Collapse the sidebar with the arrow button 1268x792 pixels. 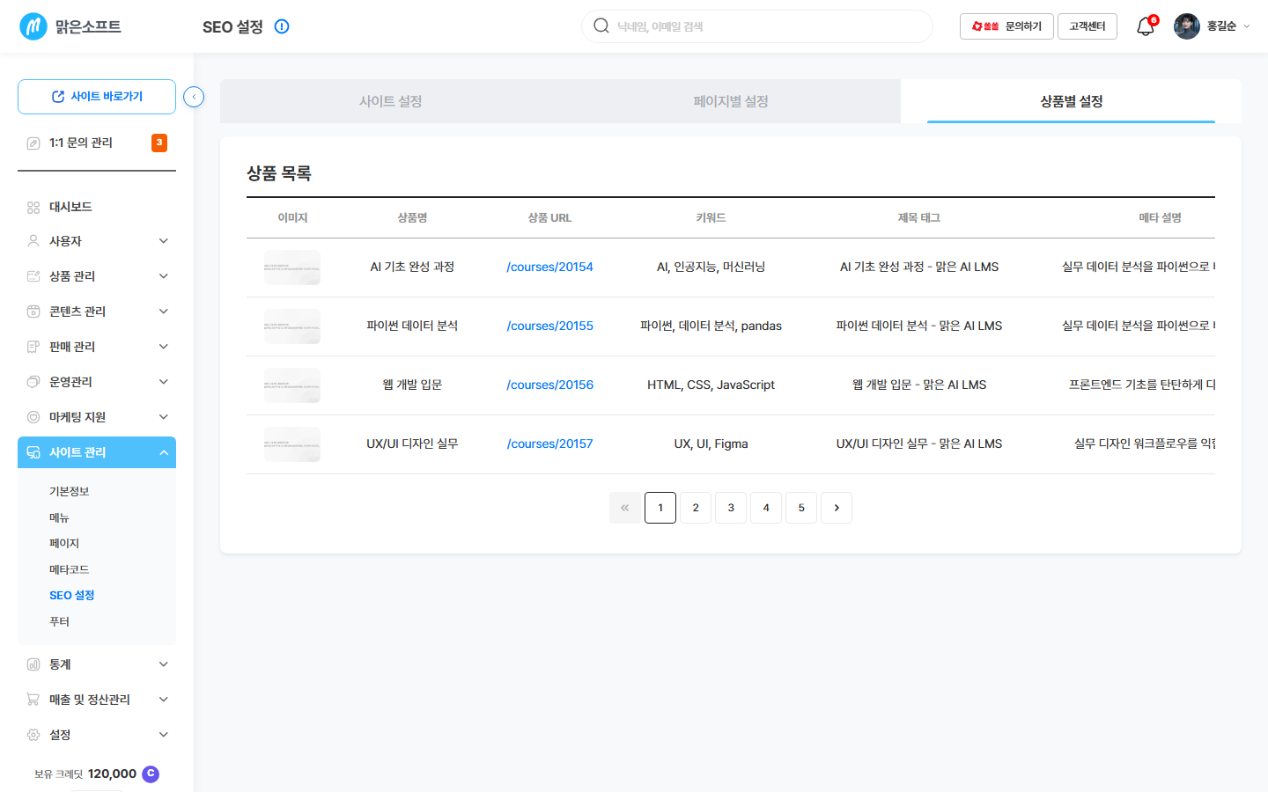coord(194,97)
